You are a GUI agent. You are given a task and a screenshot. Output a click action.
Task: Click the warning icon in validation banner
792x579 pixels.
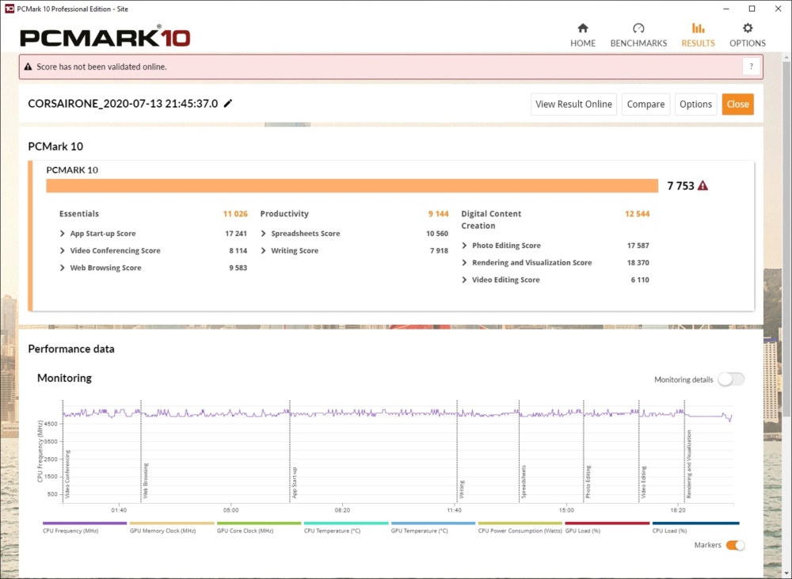point(28,67)
